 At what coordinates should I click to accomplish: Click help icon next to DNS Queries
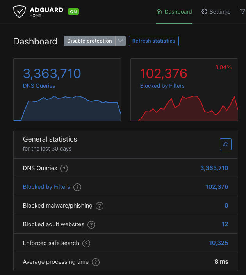click(x=64, y=169)
